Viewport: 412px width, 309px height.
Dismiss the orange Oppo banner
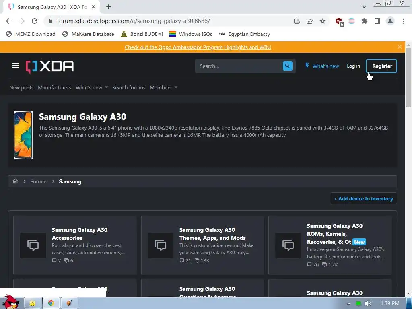click(400, 47)
